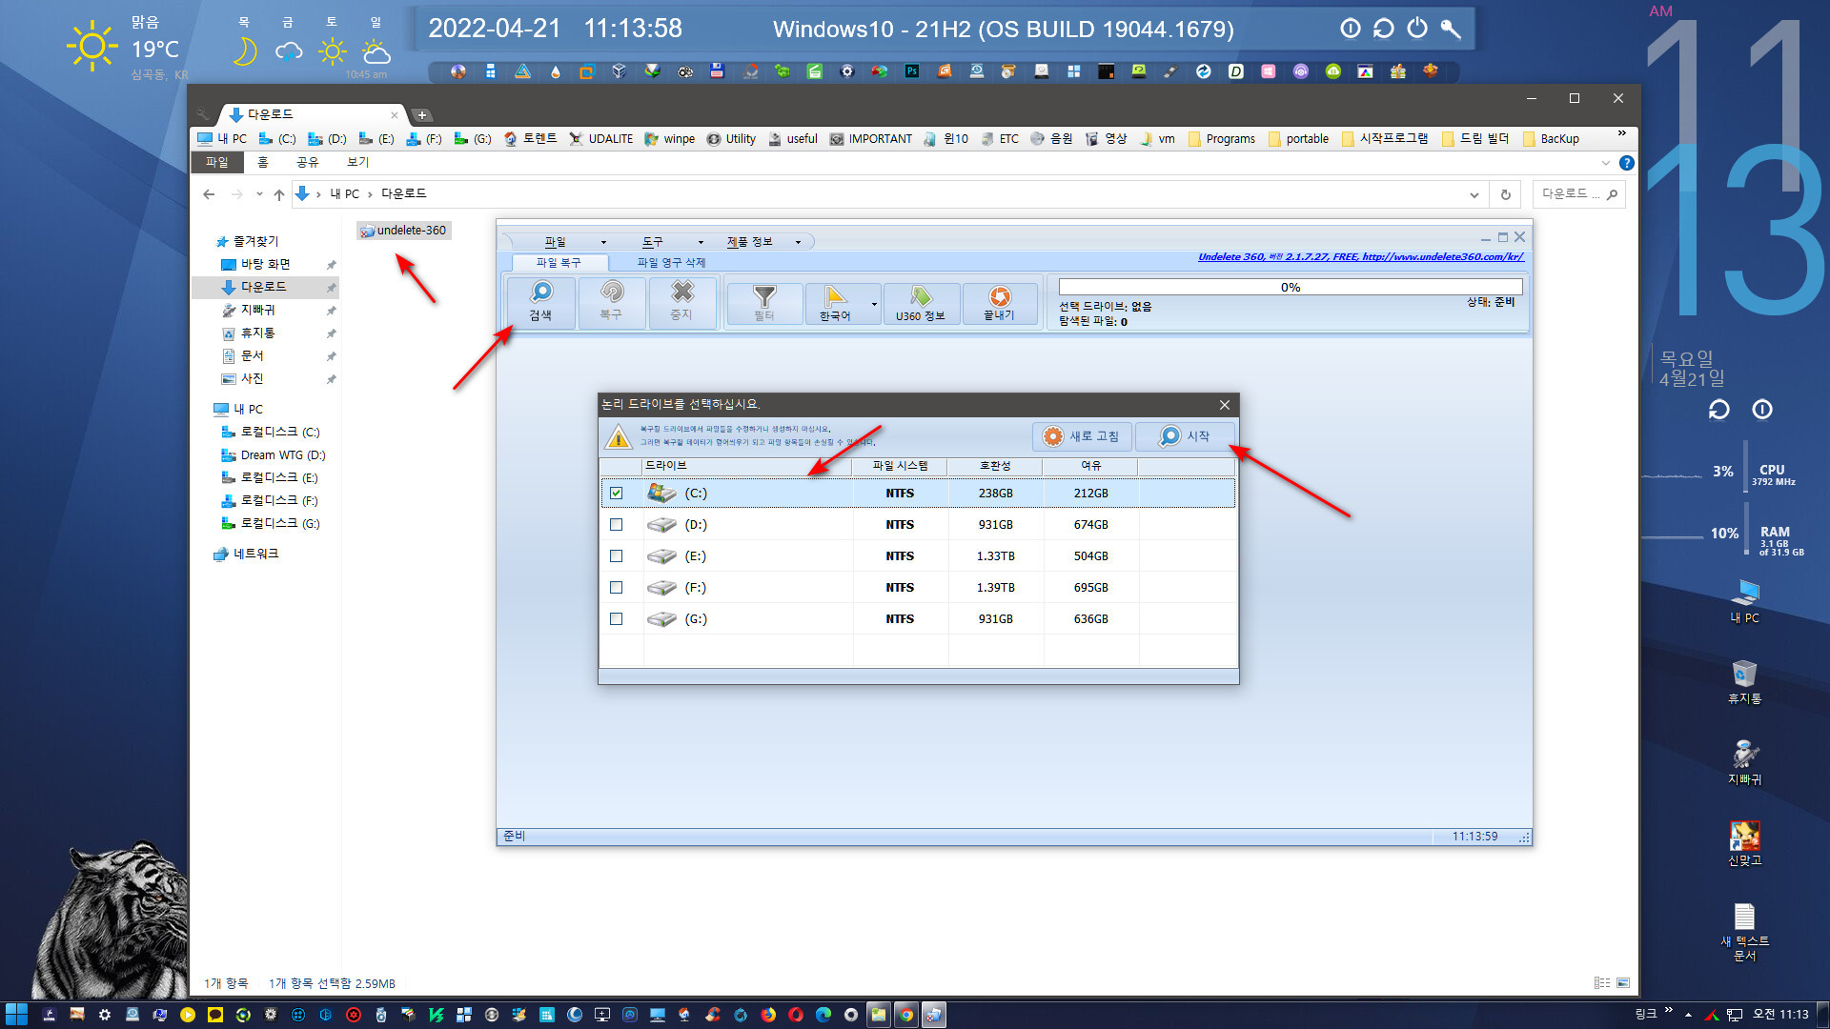This screenshot has width=1830, height=1029.
Task: Click the 복구 (Recover) toolbar icon
Action: pos(611,302)
